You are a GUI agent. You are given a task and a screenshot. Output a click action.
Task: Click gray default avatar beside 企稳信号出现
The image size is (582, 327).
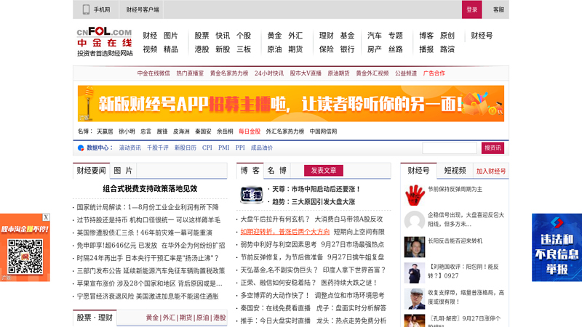pyautogui.click(x=415, y=221)
